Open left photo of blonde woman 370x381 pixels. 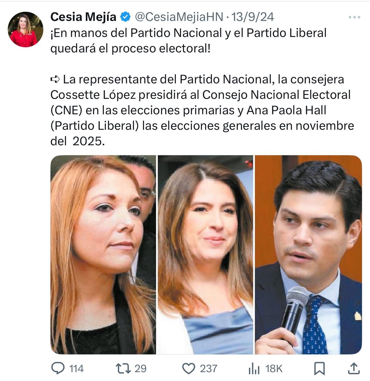[x=103, y=255]
